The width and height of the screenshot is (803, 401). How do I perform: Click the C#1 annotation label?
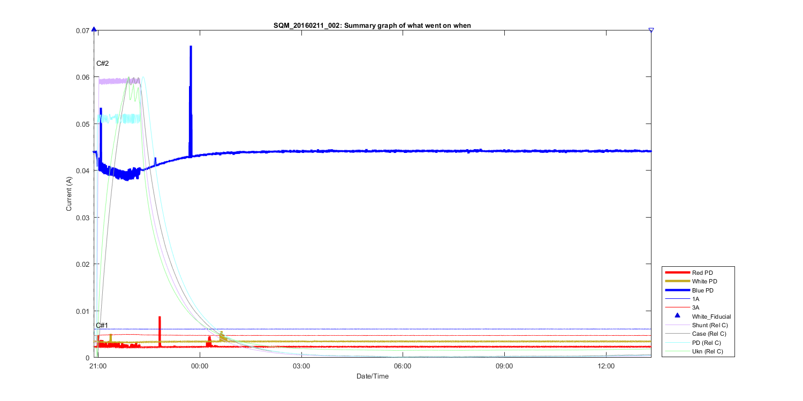point(102,325)
